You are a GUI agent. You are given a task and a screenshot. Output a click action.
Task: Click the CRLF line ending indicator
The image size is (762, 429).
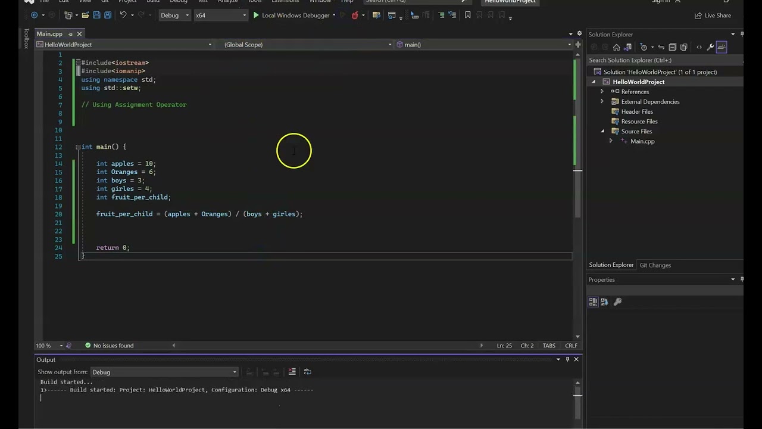[571, 346]
